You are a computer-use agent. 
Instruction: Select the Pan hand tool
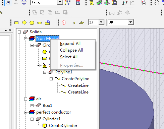tap(157, 3)
